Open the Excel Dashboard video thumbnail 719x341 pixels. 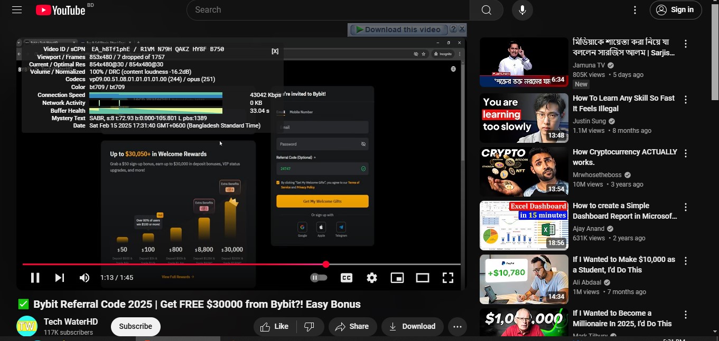(524, 226)
